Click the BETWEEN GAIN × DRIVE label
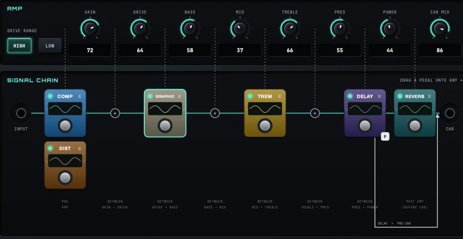This screenshot has width=463, height=239. [115, 205]
